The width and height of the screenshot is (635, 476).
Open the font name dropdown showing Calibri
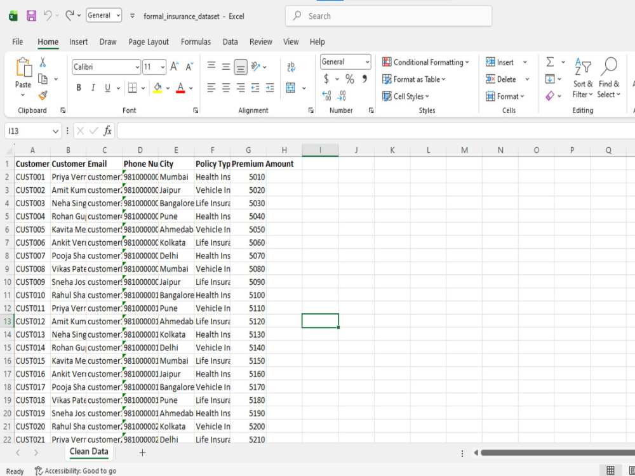pyautogui.click(x=138, y=67)
